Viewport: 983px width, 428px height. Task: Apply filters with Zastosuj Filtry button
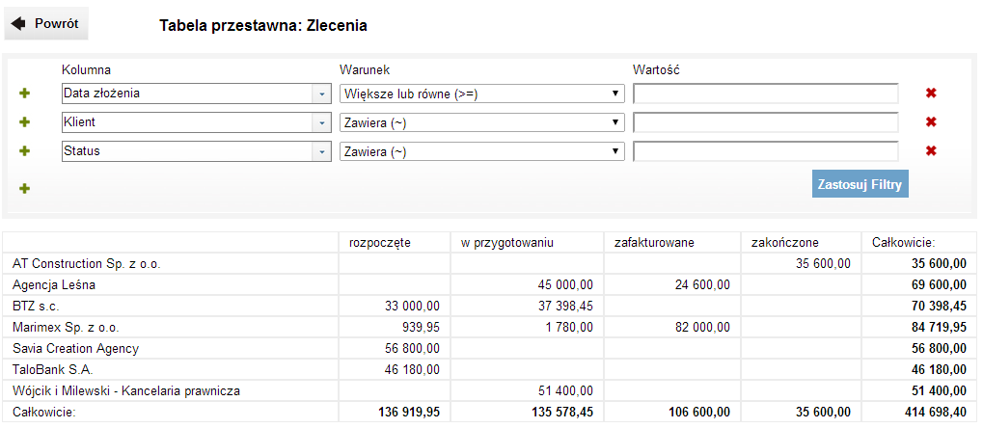pyautogui.click(x=860, y=184)
